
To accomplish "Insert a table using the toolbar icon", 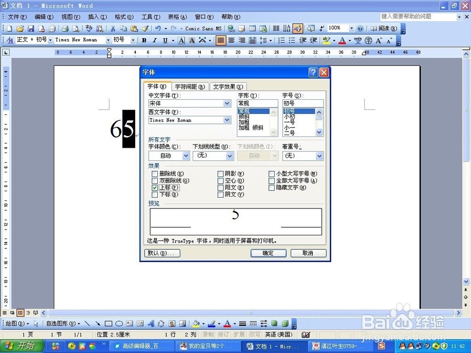I will [252, 28].
